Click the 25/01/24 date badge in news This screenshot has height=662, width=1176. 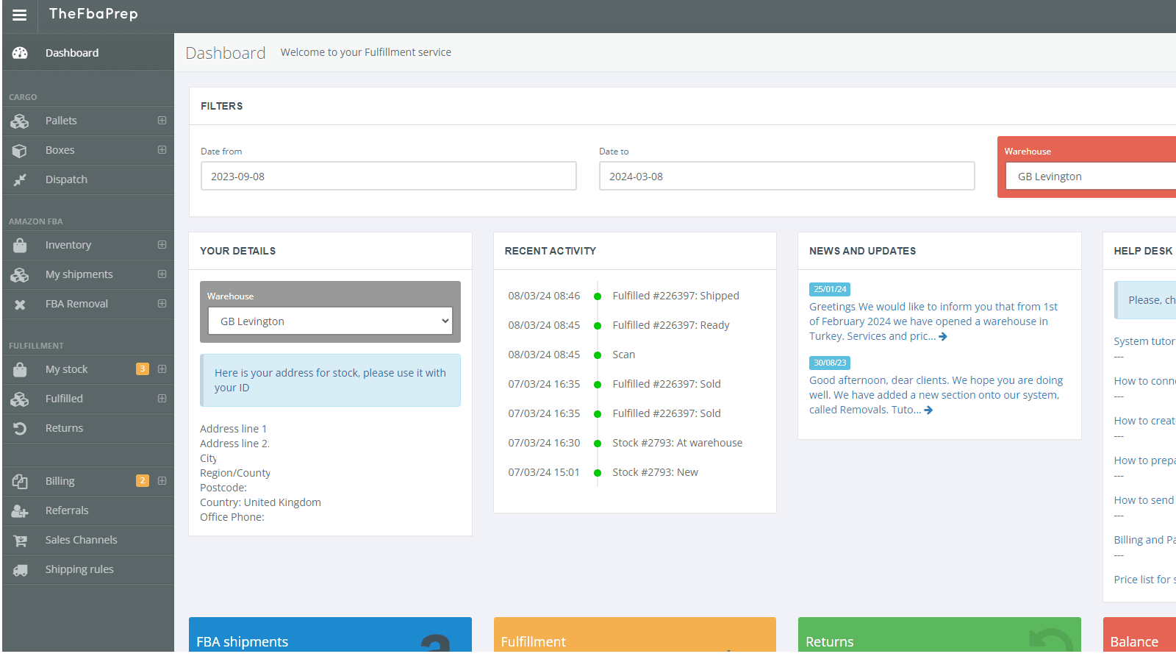[x=829, y=289]
